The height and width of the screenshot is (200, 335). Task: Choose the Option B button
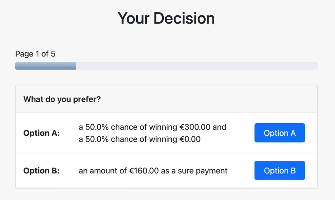coord(279,170)
